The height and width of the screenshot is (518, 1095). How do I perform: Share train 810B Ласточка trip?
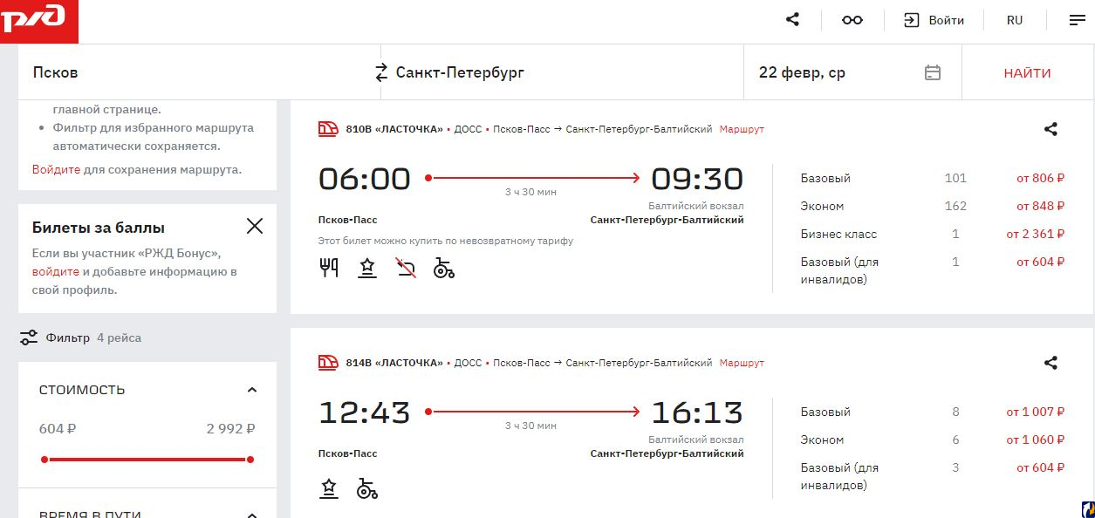point(1051,129)
